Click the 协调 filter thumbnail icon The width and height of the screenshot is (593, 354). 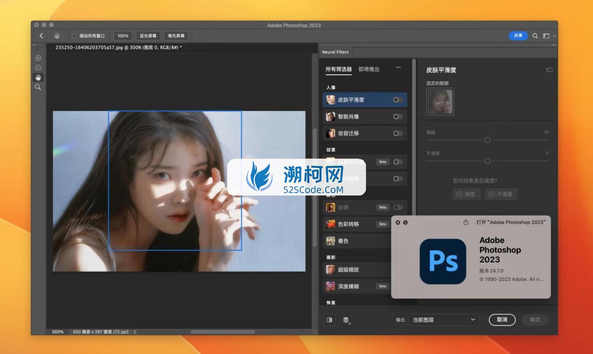pos(330,208)
